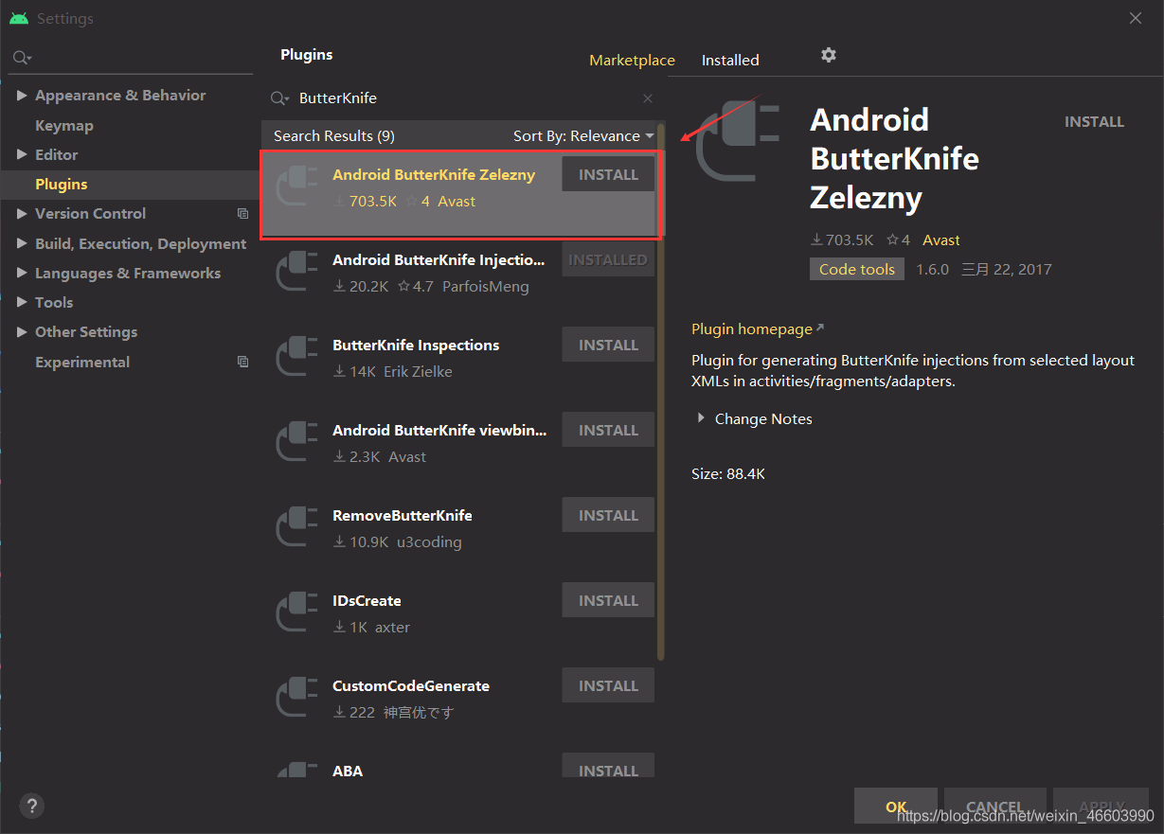This screenshot has width=1164, height=834.
Task: Click the Experimental project-level copy icon
Action: pyautogui.click(x=242, y=362)
